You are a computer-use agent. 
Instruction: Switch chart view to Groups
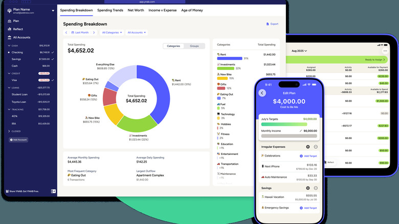click(194, 46)
